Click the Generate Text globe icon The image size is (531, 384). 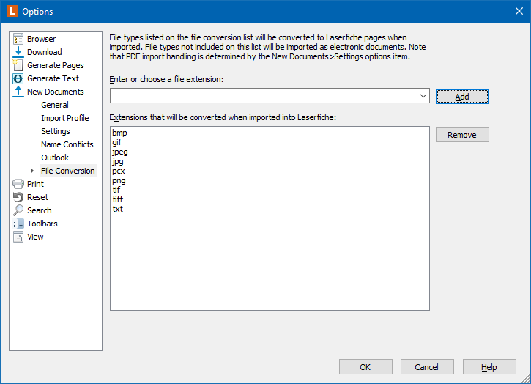click(x=18, y=78)
